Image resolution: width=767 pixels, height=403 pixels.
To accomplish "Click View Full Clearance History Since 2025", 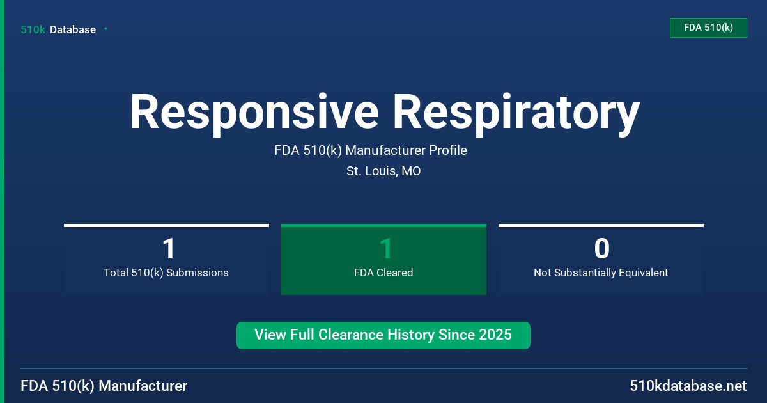I will click(x=383, y=335).
